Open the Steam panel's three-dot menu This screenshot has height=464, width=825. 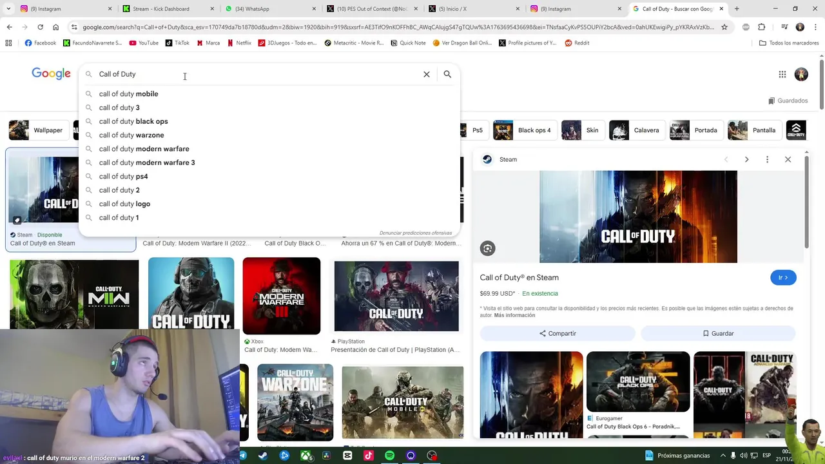(x=767, y=159)
